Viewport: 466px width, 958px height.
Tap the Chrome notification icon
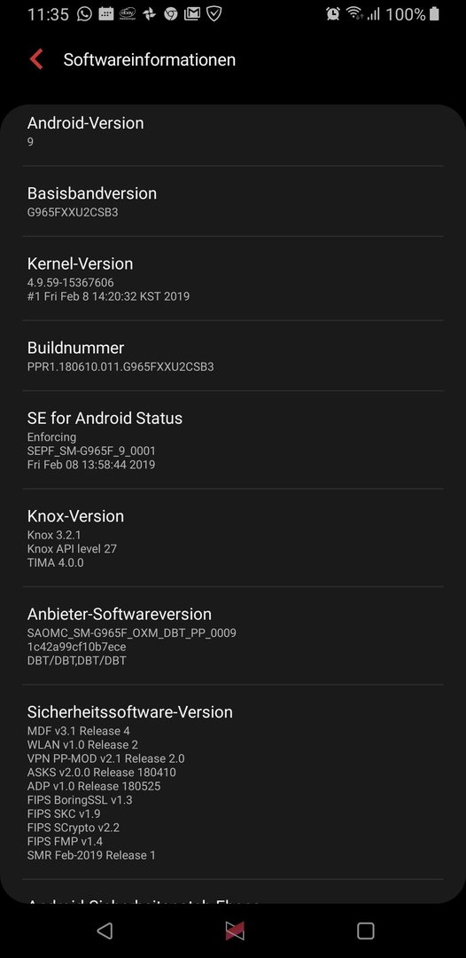(x=171, y=13)
